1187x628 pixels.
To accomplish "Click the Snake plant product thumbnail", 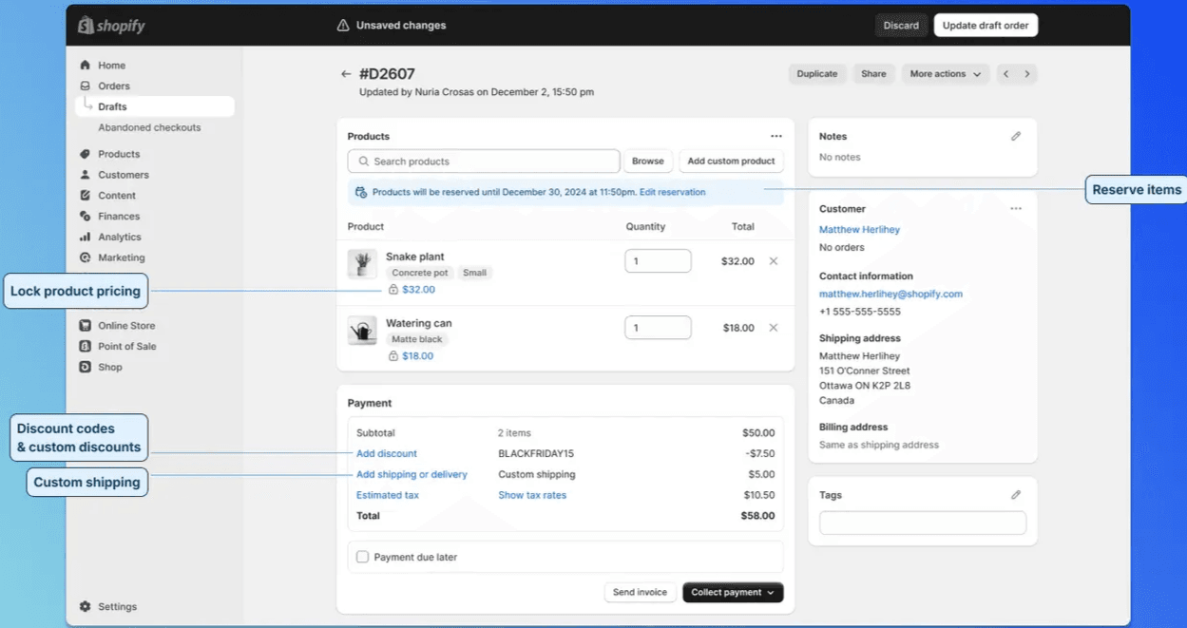I will point(362,263).
